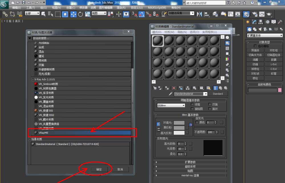
Task: Click the 漫反射 diffuse color swatch
Action: coord(179,128)
